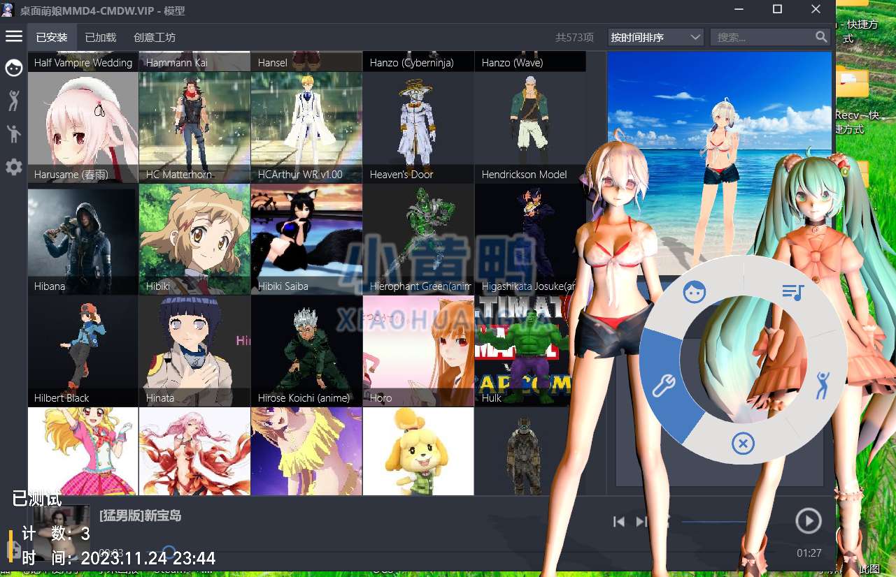The width and height of the screenshot is (896, 577).
Task: Select the Hibiki model
Action: click(x=195, y=239)
